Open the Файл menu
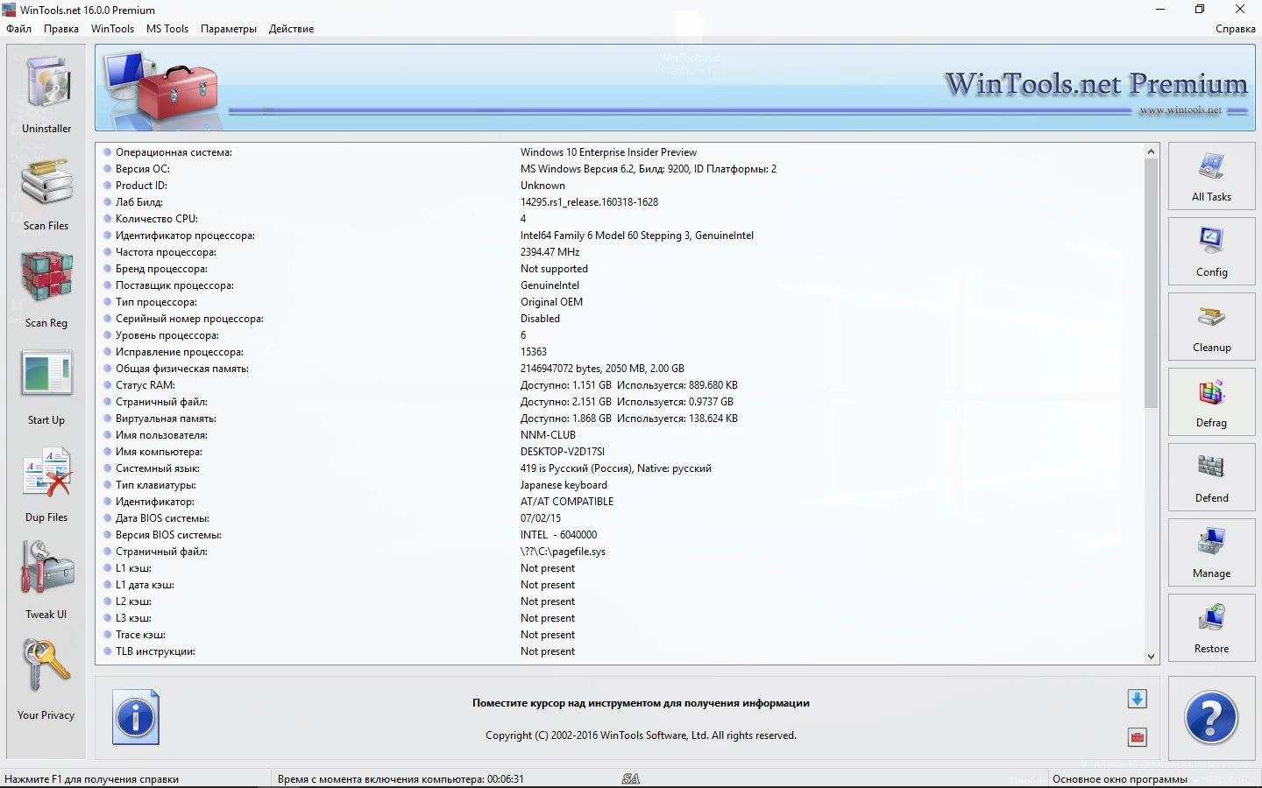Image resolution: width=1262 pixels, height=788 pixels. click(18, 29)
